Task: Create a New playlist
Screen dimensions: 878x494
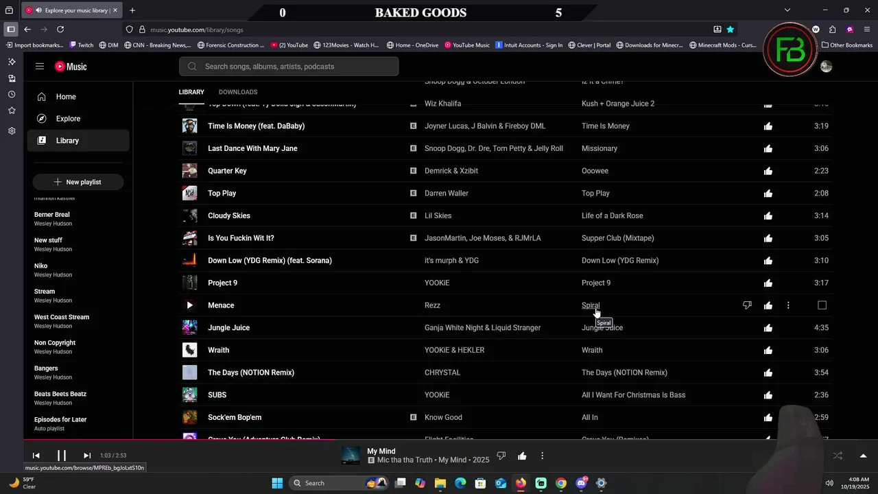Action: pos(78,182)
